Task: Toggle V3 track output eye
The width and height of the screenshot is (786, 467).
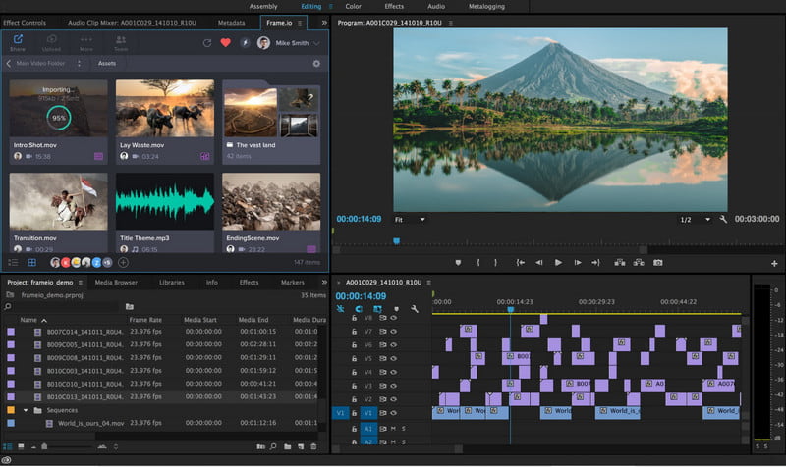Action: pyautogui.click(x=394, y=386)
